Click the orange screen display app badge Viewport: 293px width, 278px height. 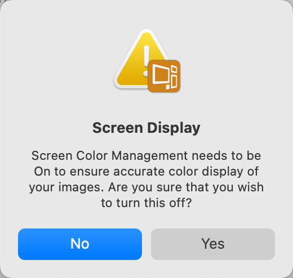pyautogui.click(x=164, y=76)
